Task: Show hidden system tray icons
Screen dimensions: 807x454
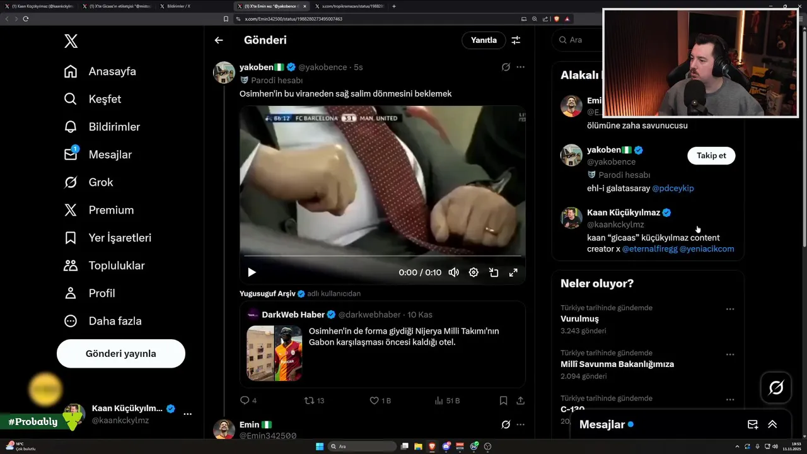Action: point(737,446)
